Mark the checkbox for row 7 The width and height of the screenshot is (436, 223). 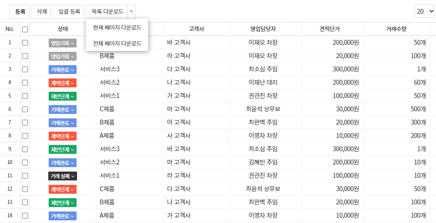coord(25,122)
